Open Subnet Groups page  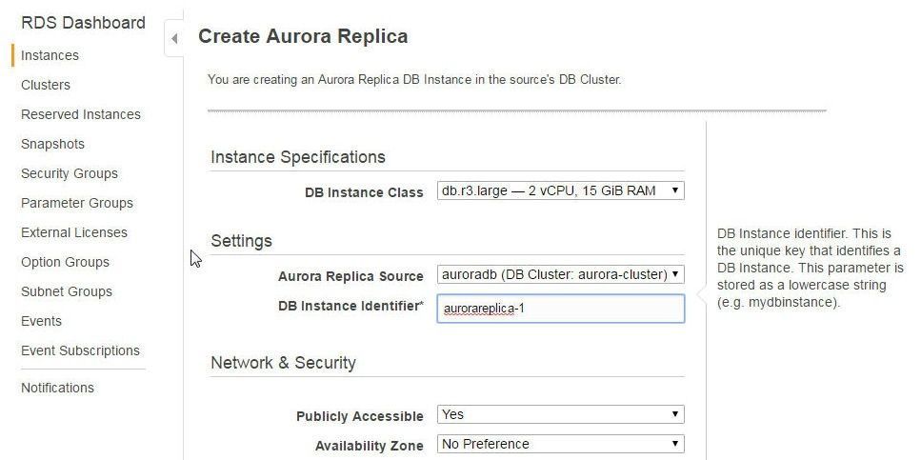pyautogui.click(x=67, y=291)
